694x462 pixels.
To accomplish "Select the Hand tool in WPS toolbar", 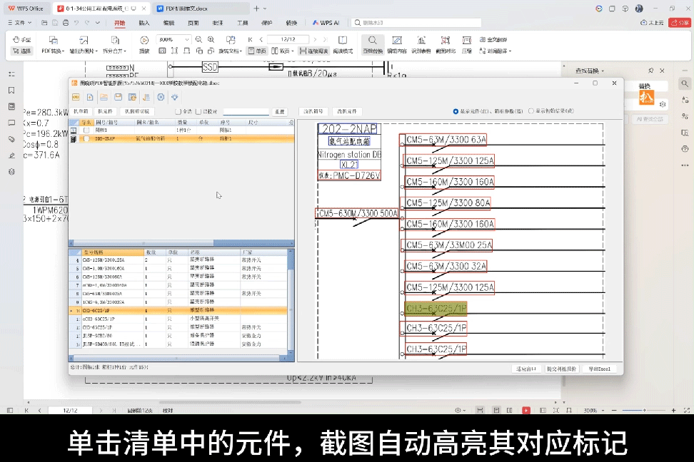I will click(x=21, y=40).
